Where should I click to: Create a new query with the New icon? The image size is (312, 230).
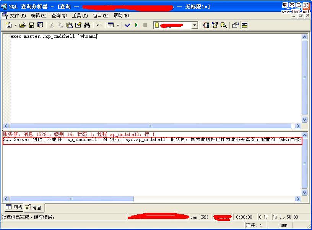pyautogui.click(x=8, y=25)
